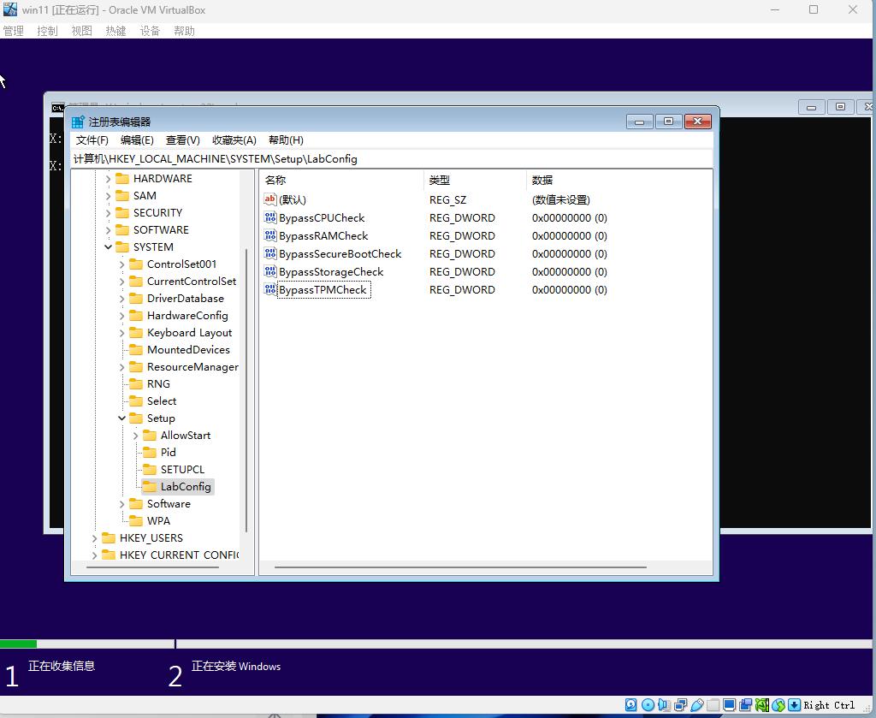The height and width of the screenshot is (718, 876).
Task: Click the USB devices status icon
Action: coord(697,705)
